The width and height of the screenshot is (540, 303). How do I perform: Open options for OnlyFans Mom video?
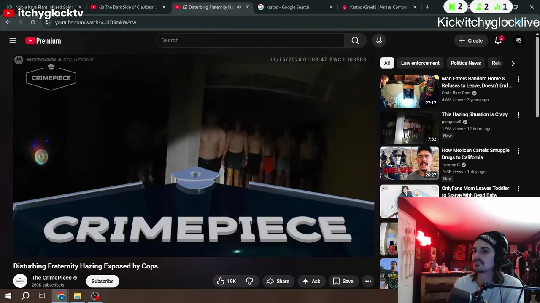point(518,189)
